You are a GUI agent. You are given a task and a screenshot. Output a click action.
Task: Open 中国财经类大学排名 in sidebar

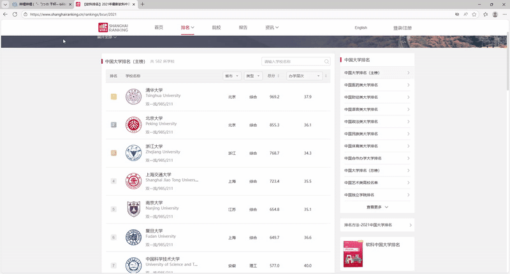pyautogui.click(x=377, y=97)
